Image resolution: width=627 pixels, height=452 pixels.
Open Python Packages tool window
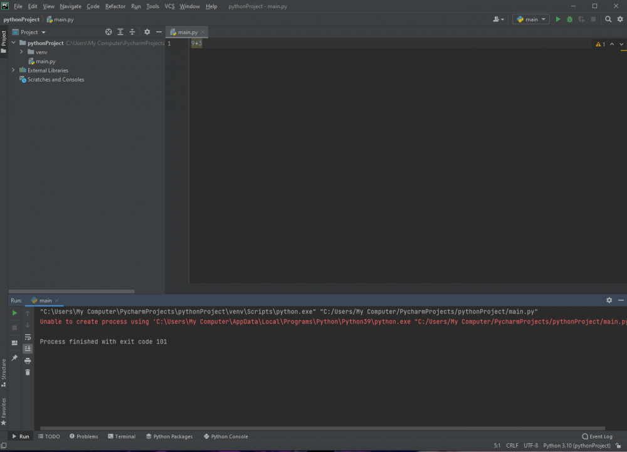coord(169,436)
